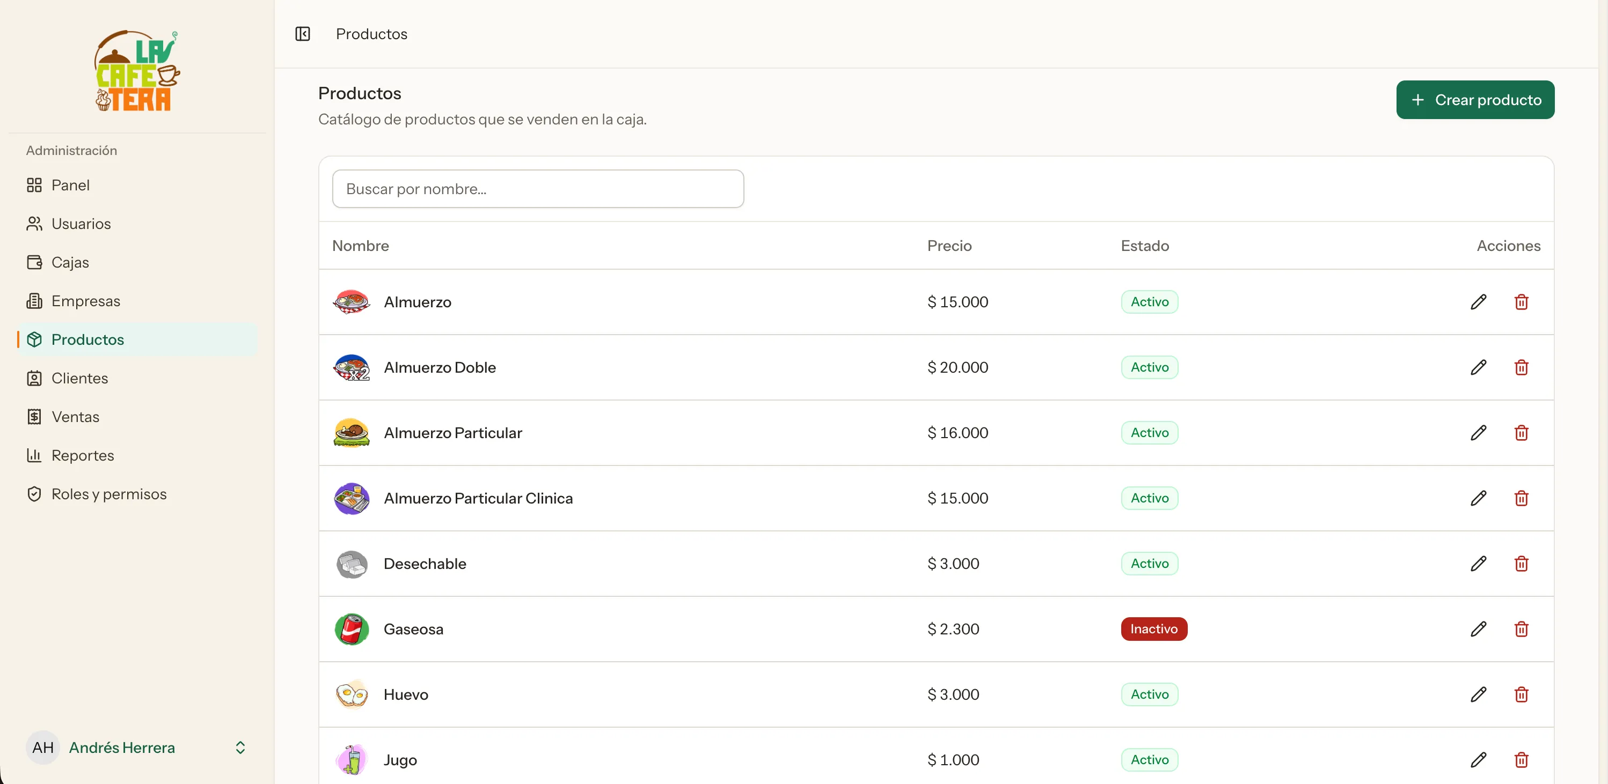Navigate to Empresas

click(137, 301)
